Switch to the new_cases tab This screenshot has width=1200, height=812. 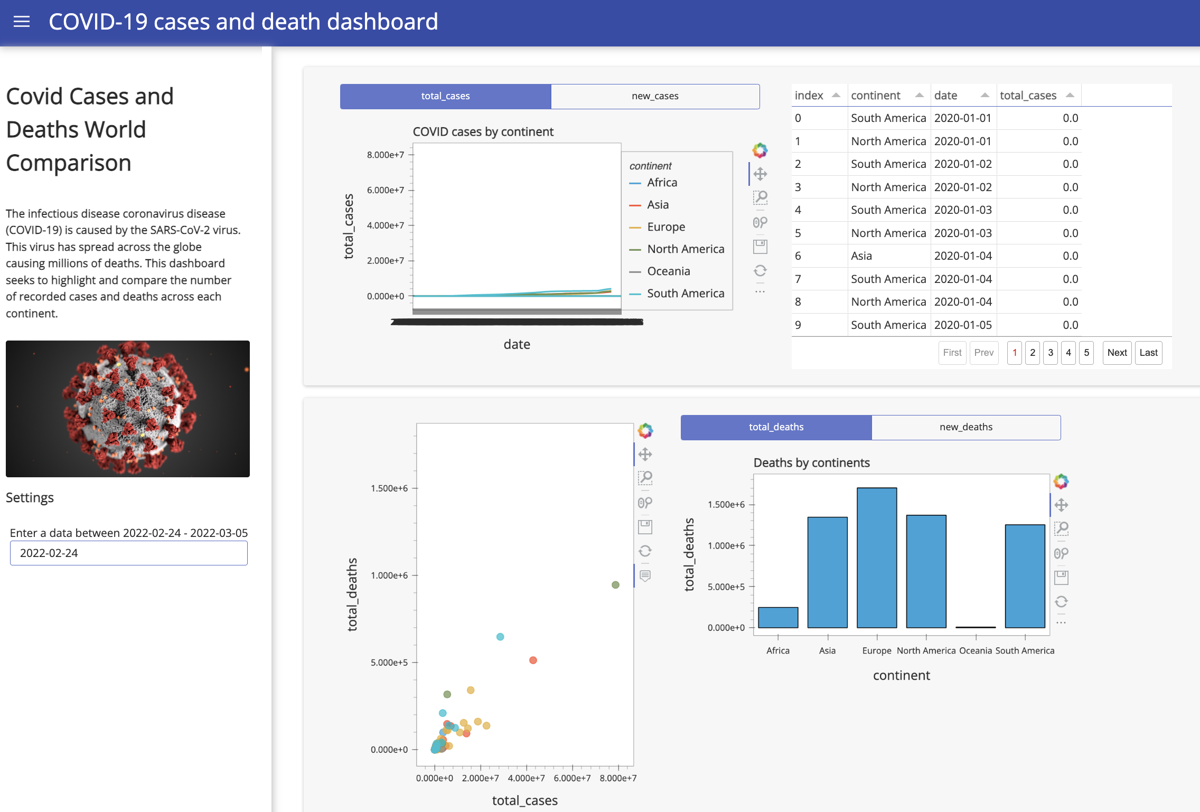pos(655,96)
